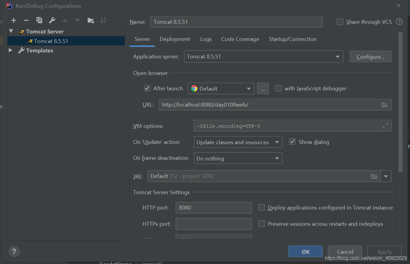
Task: Enable Share through VCS
Action: point(340,22)
